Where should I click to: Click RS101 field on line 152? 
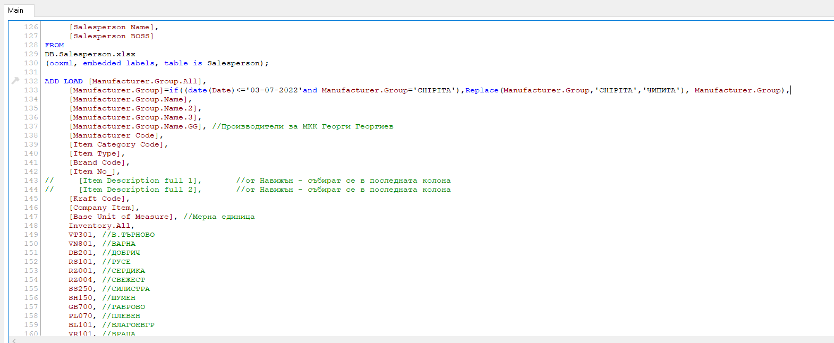coord(80,262)
